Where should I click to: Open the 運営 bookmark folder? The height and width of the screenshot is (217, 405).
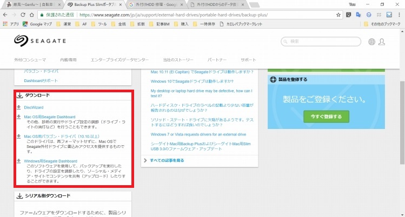64,24
